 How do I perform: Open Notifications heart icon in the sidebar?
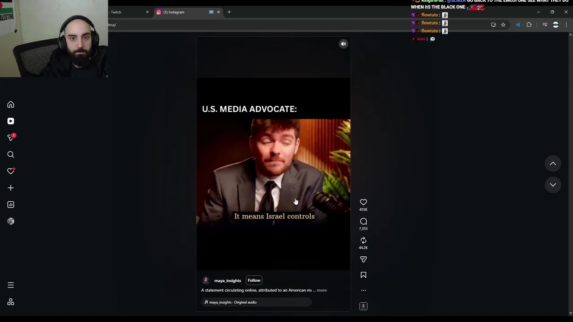tap(11, 171)
